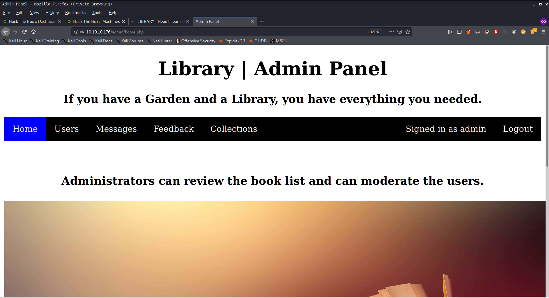Open the Messages page
Image resolution: width=549 pixels, height=298 pixels.
[x=116, y=129]
